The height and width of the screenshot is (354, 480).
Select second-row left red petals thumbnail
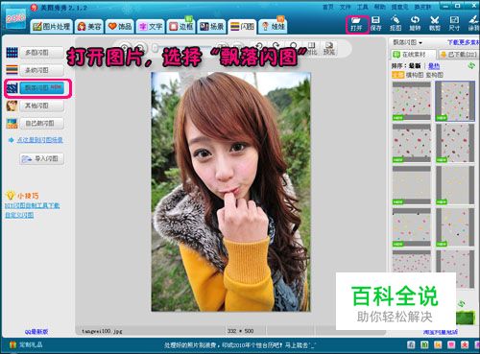[x=412, y=143]
